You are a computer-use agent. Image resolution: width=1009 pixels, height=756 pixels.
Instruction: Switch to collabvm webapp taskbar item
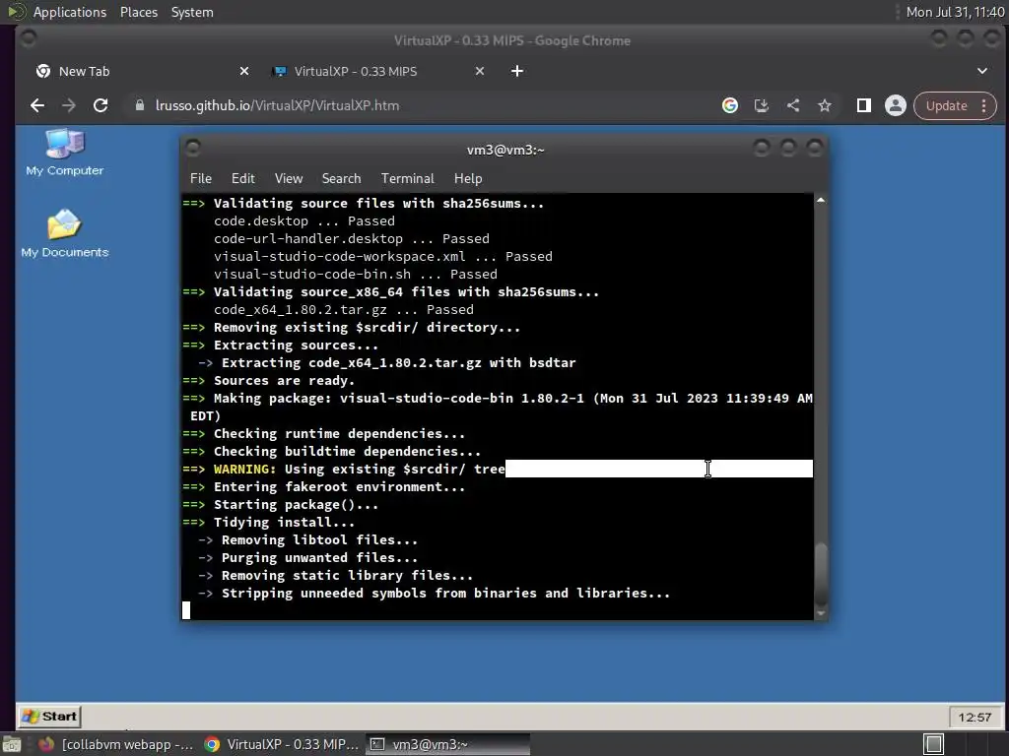(116, 744)
